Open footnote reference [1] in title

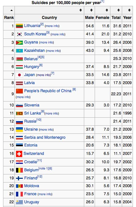coord(102,1)
